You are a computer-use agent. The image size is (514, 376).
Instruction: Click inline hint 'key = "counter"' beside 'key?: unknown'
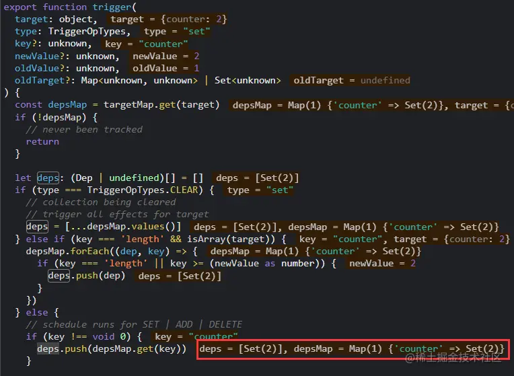point(146,44)
